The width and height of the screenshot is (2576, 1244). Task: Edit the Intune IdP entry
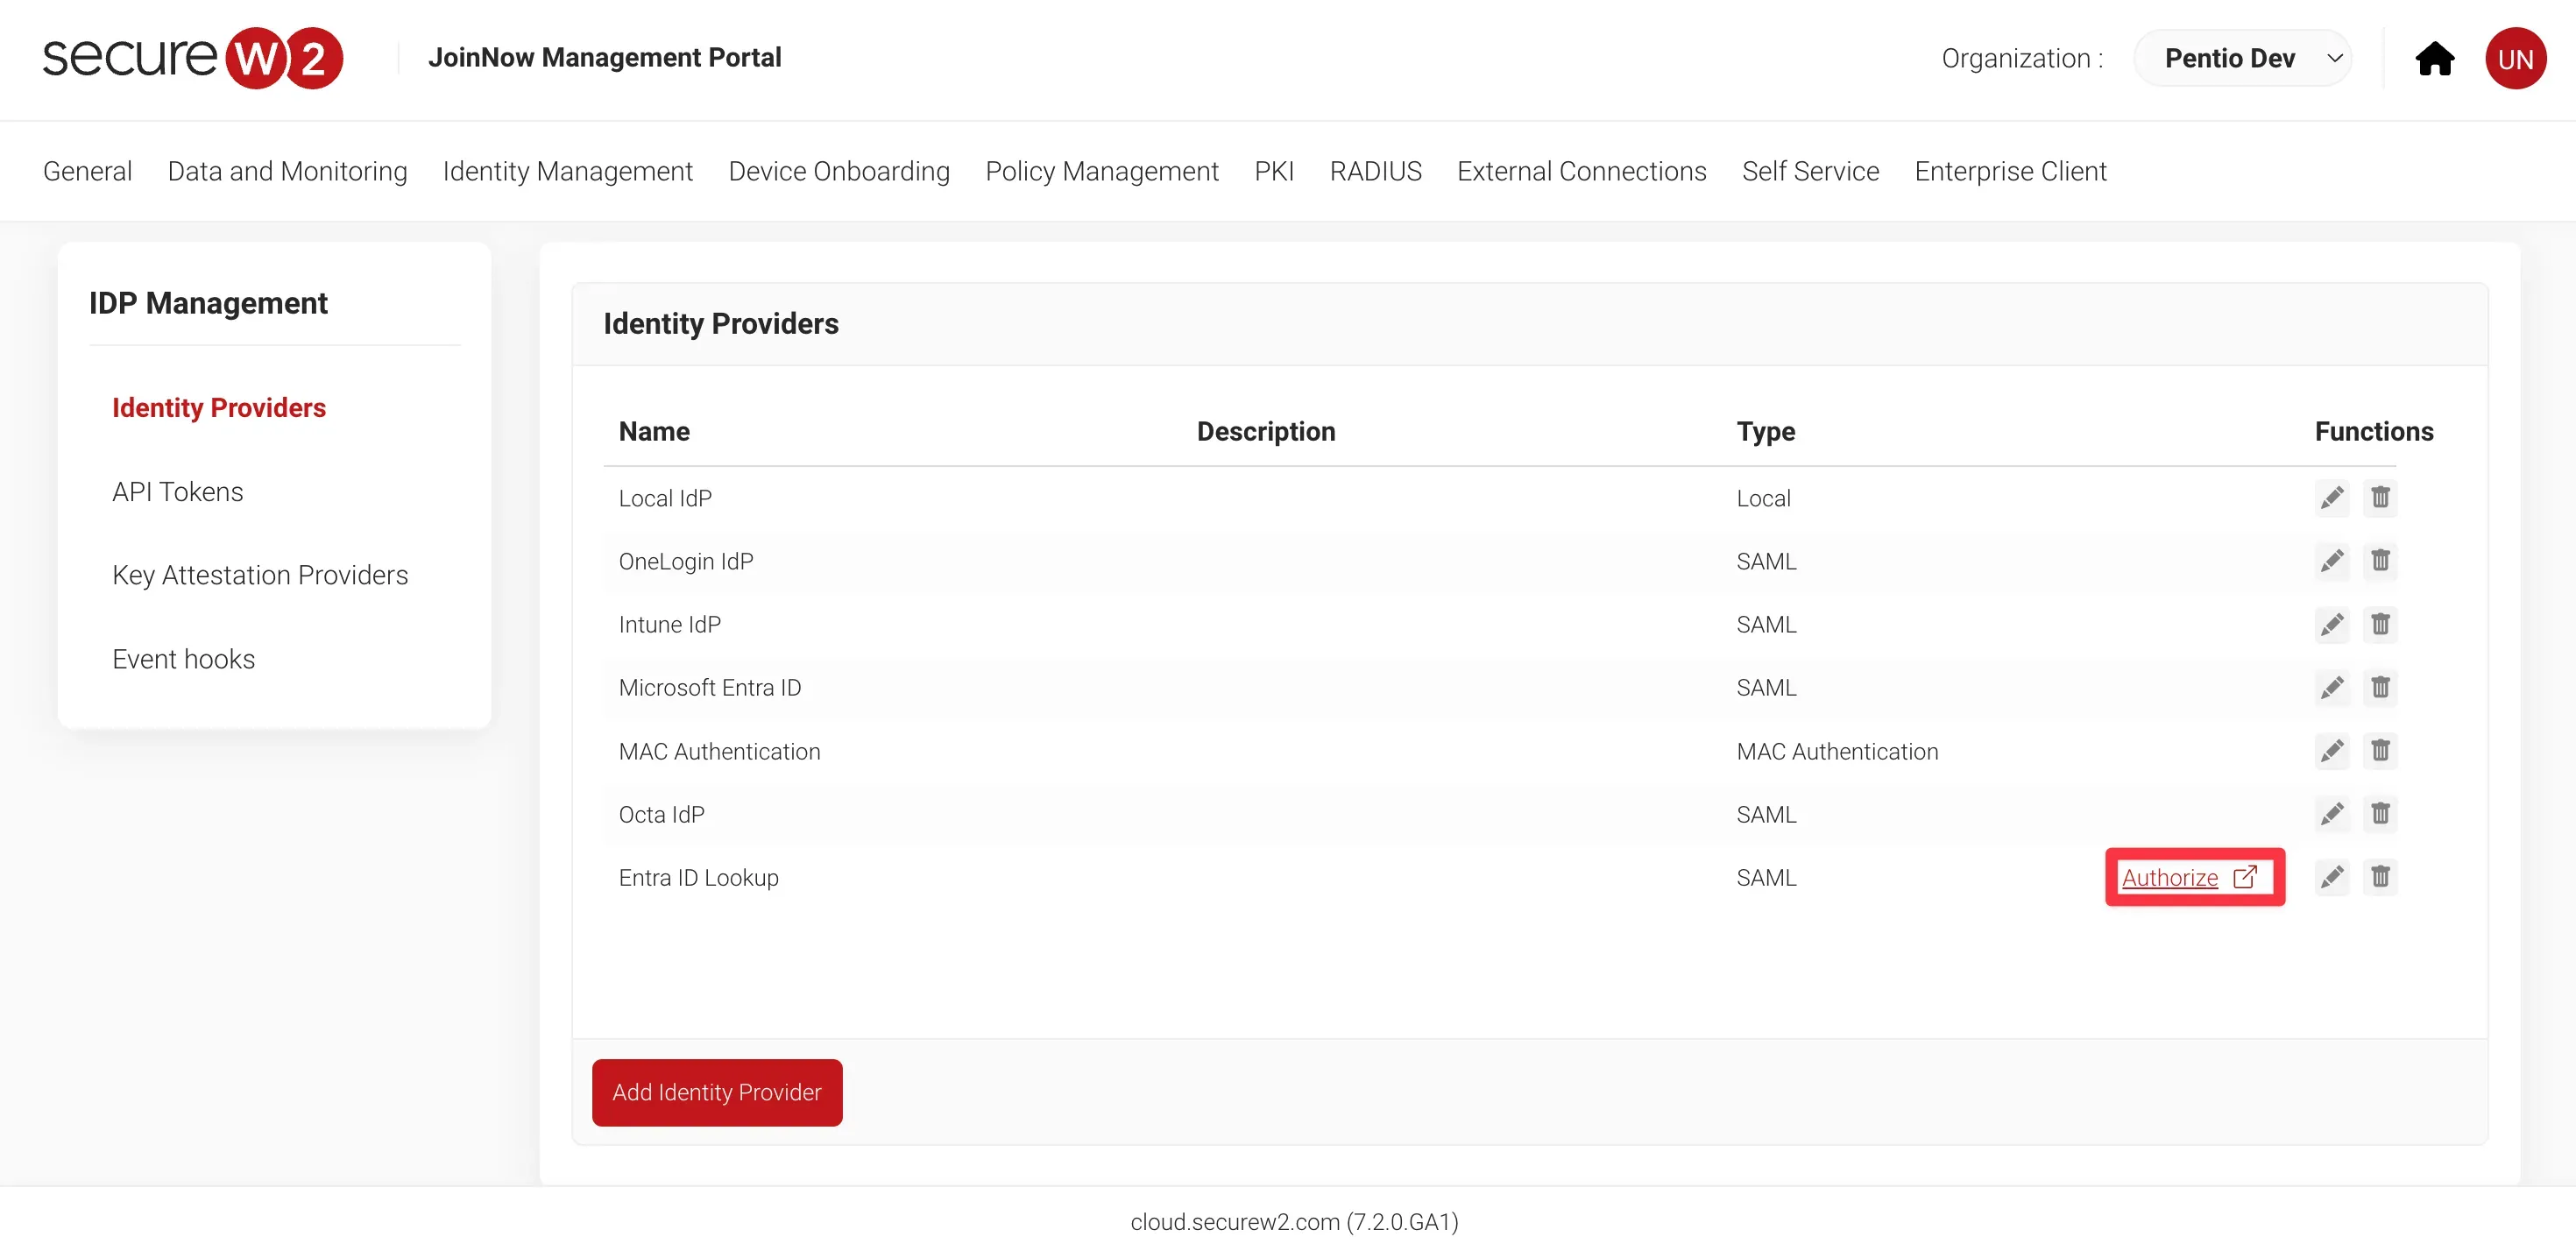(2331, 624)
